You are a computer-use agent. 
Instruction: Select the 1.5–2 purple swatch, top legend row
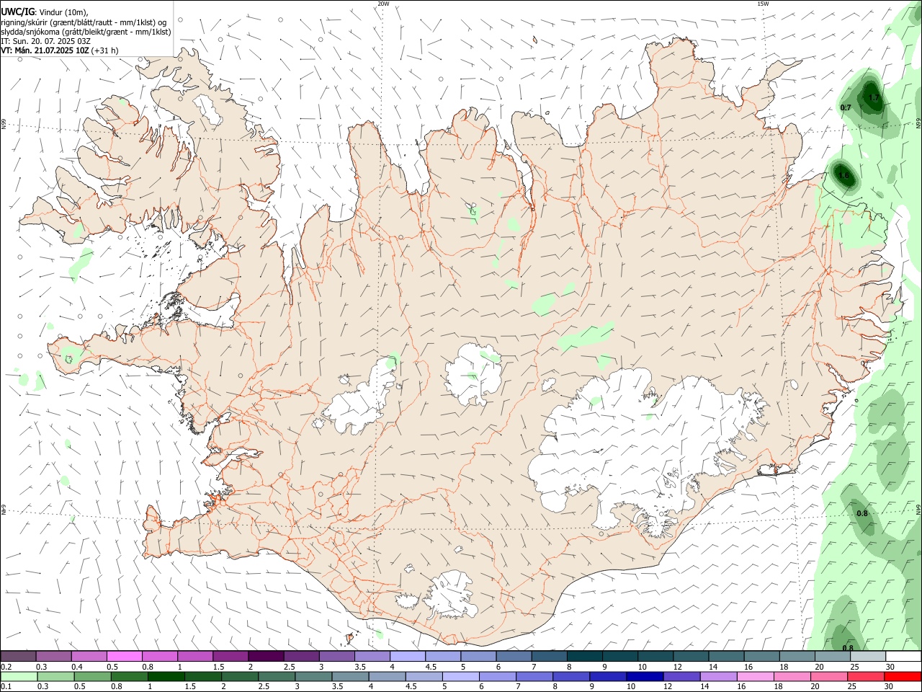point(230,656)
